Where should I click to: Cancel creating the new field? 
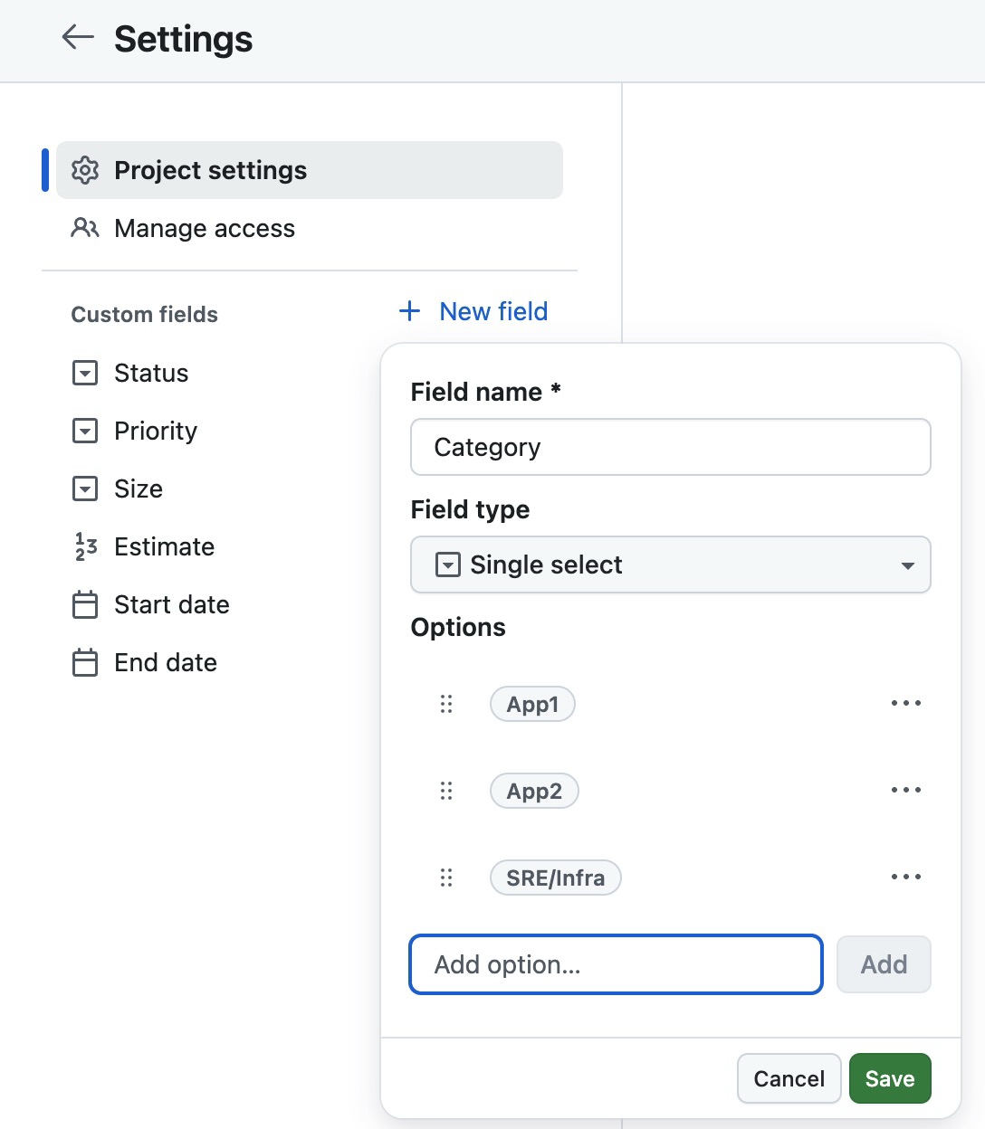click(x=789, y=1078)
